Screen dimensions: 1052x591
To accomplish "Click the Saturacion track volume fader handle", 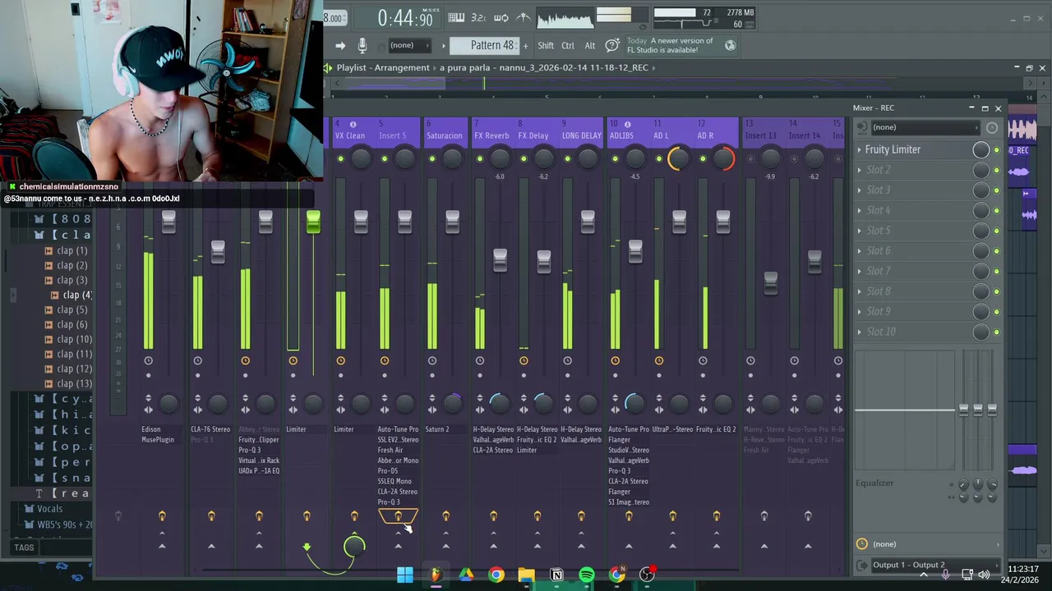I will [452, 222].
